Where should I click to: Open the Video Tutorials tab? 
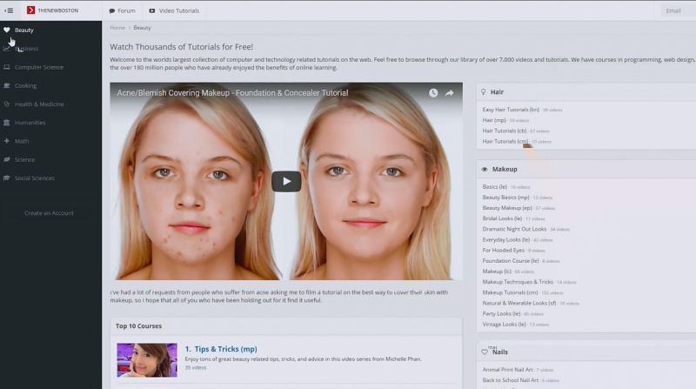click(x=174, y=10)
